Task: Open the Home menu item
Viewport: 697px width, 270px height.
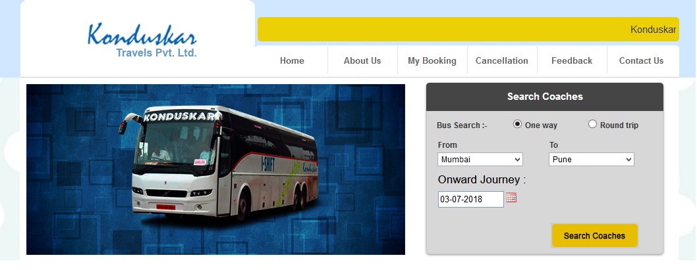Action: [292, 60]
